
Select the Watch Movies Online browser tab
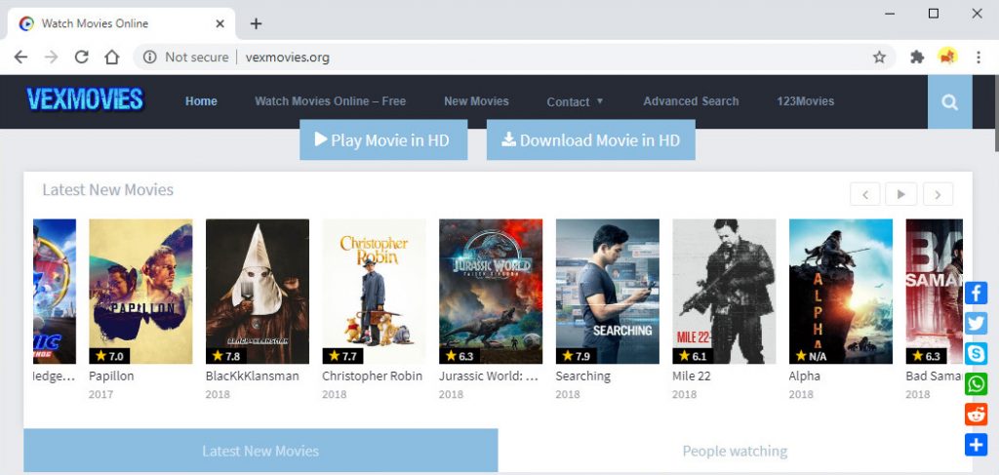point(121,23)
